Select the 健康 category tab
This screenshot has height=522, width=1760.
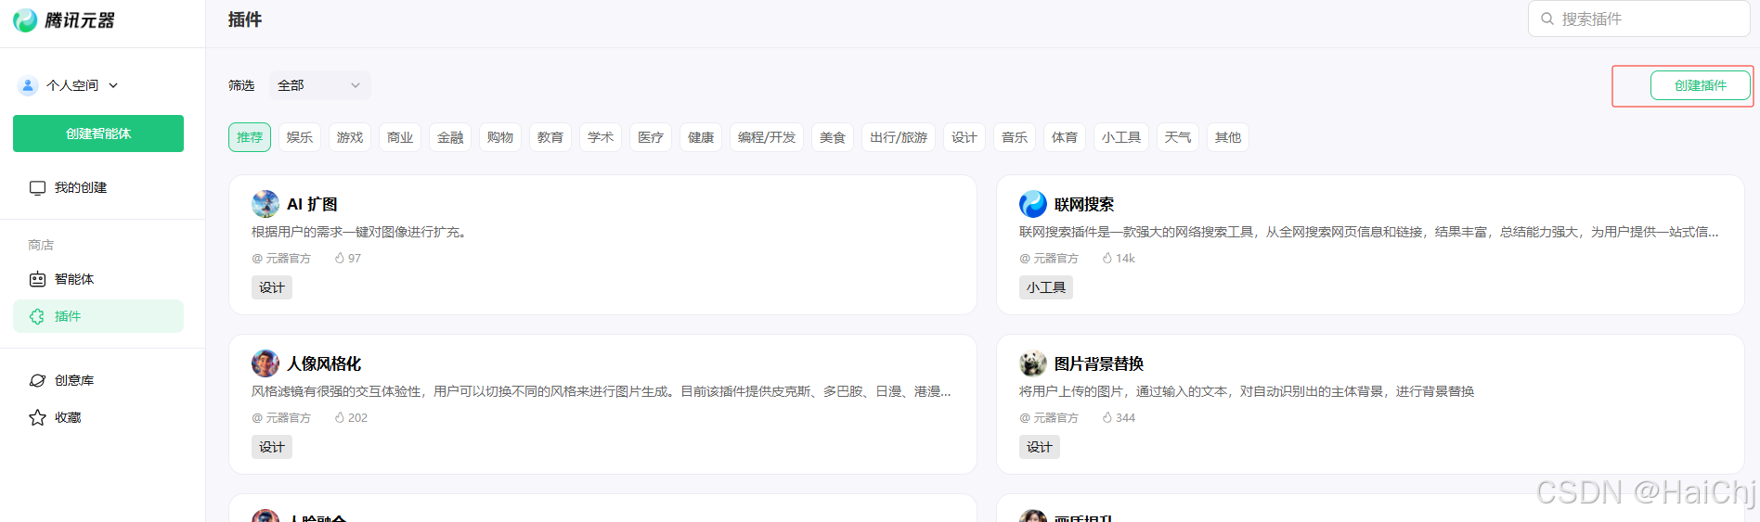pyautogui.click(x=701, y=137)
